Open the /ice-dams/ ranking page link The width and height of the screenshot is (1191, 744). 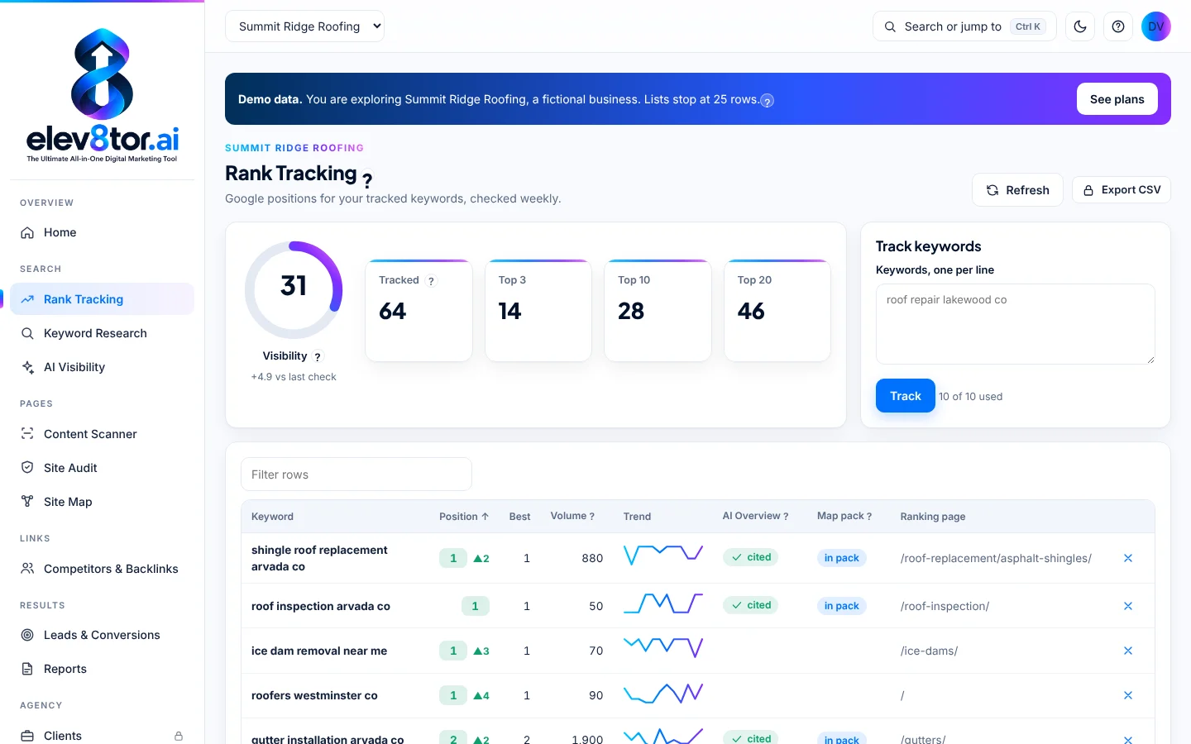click(929, 651)
